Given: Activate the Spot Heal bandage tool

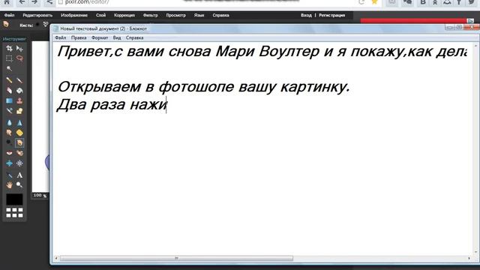Looking at the screenshot, I should coord(19,153).
